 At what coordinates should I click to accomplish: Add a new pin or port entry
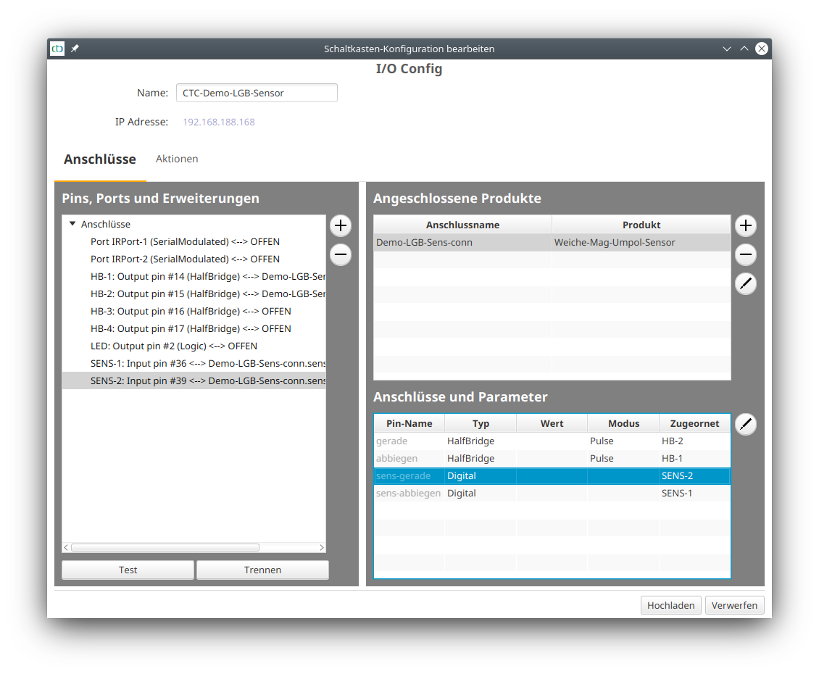click(x=341, y=225)
